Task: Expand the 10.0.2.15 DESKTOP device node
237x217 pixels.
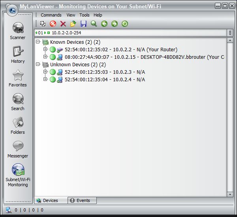Action: click(45, 57)
